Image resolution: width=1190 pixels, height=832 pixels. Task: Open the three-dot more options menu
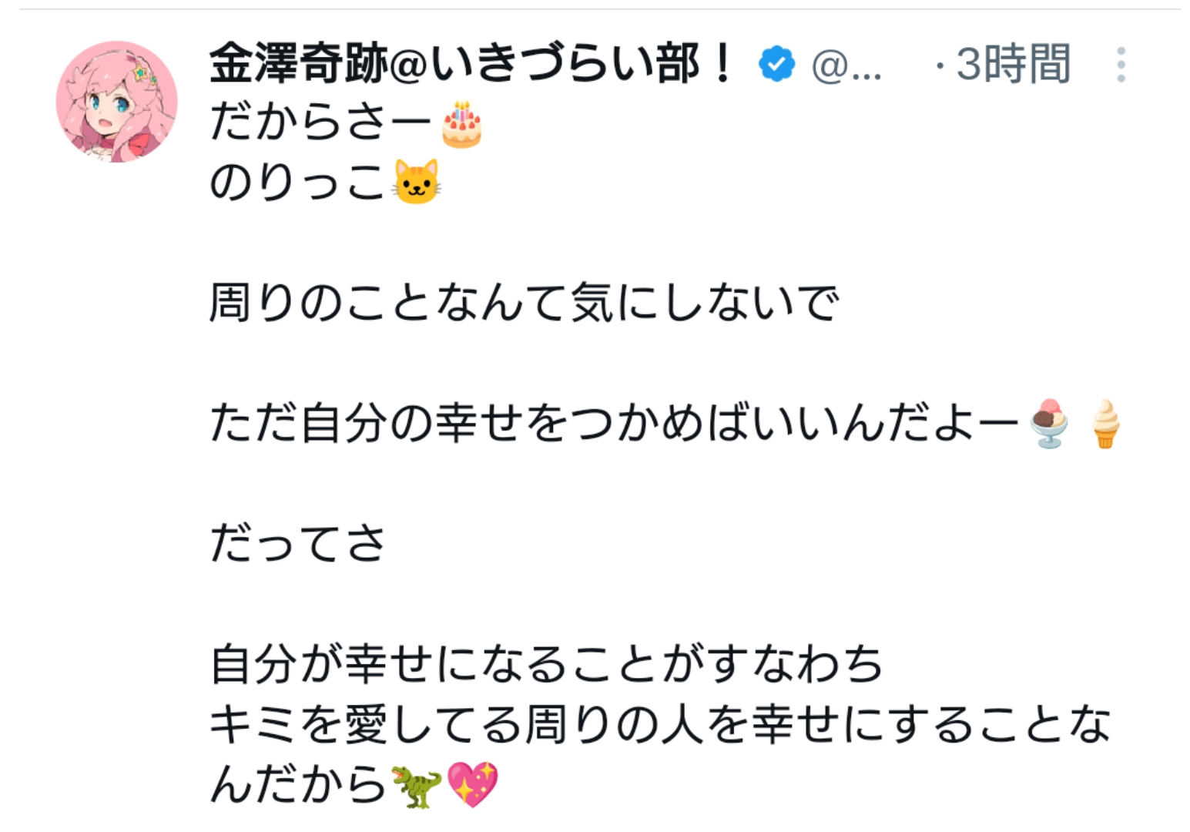(x=1121, y=65)
